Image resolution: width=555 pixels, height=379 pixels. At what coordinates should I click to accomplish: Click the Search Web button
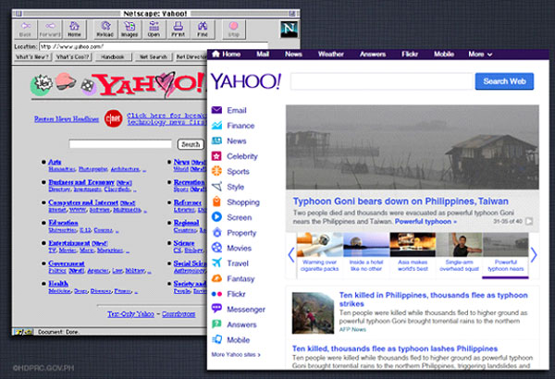(x=504, y=81)
